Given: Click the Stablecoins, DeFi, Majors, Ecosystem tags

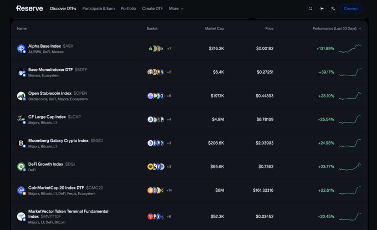Looking at the screenshot, I should point(58,99).
